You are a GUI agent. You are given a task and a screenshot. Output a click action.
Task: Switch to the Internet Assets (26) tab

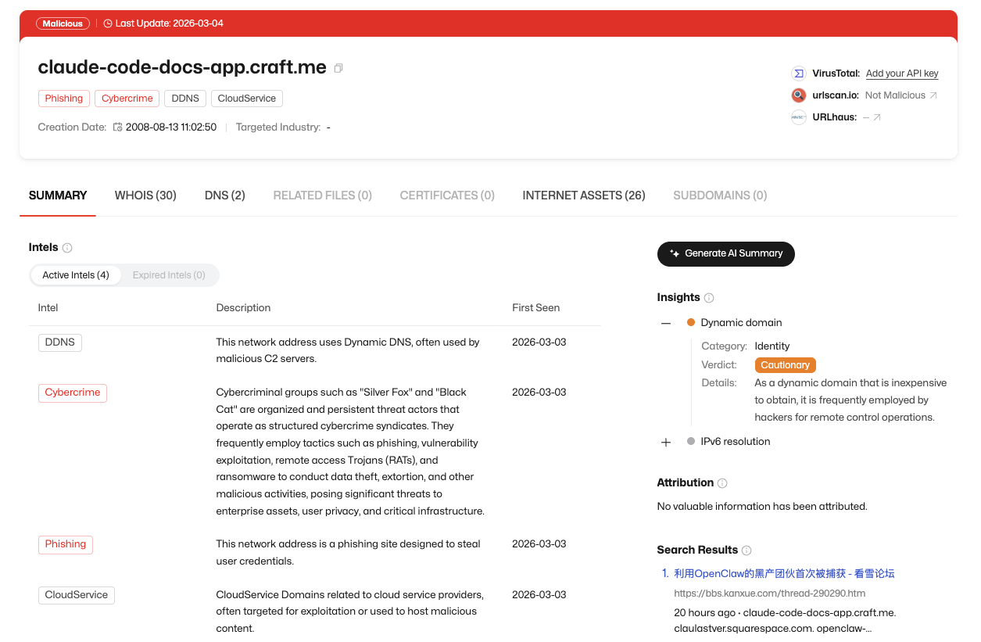click(x=583, y=195)
